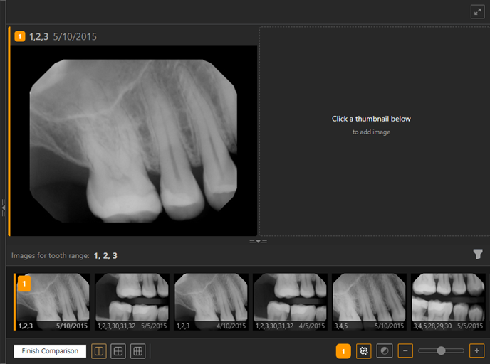The image size is (490, 364).
Task: Select thumbnail 1,2,3 dated 4/10/2015
Action: point(212,301)
